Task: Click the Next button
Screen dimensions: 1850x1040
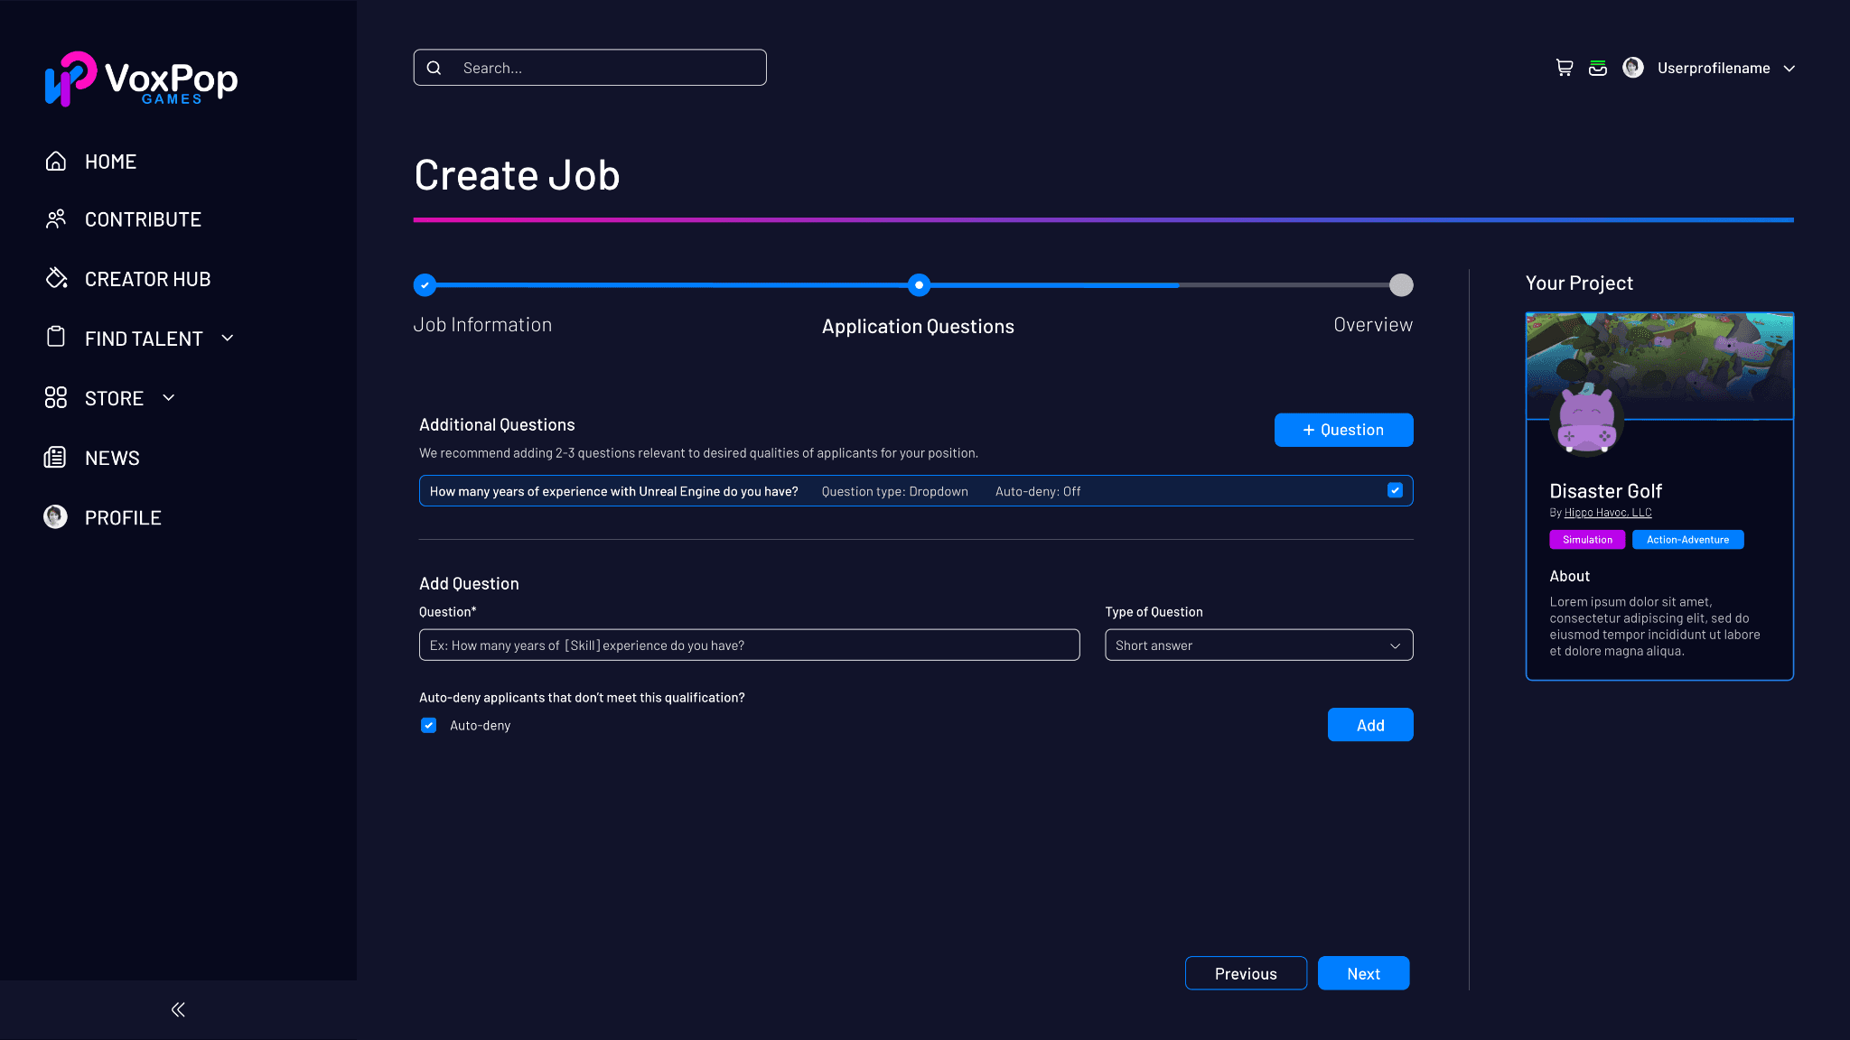Action: tap(1363, 973)
